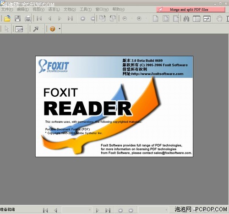Screen dimensions: 229x214
Task: Click the 准备就绪 status bar text
Action: tap(8, 209)
